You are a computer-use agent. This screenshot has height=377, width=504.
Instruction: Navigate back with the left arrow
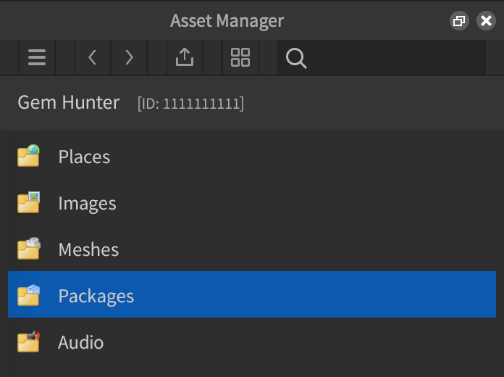coord(92,58)
